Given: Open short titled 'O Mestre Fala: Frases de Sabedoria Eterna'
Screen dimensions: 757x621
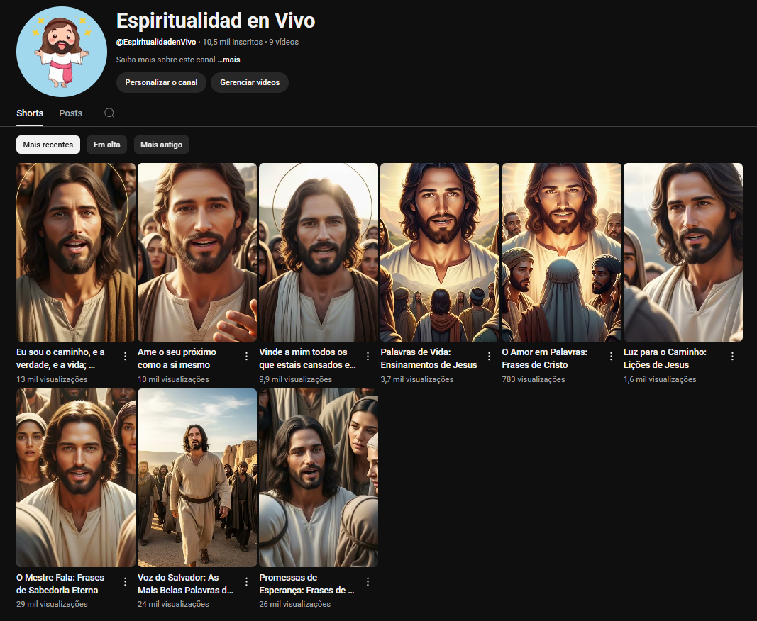Looking at the screenshot, I should click(x=60, y=584).
